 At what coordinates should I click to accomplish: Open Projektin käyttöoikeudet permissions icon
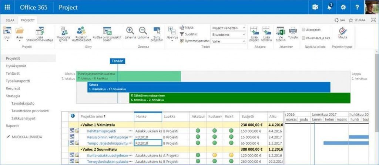(x=81, y=31)
